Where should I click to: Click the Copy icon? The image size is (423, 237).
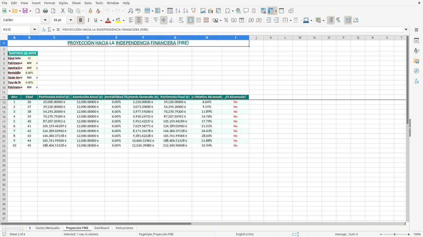click(x=70, y=11)
